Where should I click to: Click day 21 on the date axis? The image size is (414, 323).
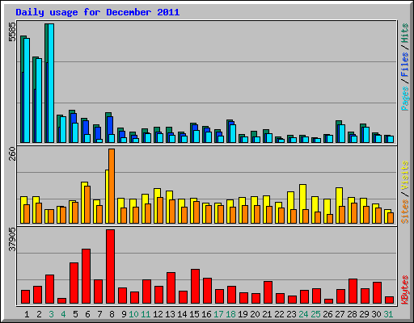[x=267, y=314]
